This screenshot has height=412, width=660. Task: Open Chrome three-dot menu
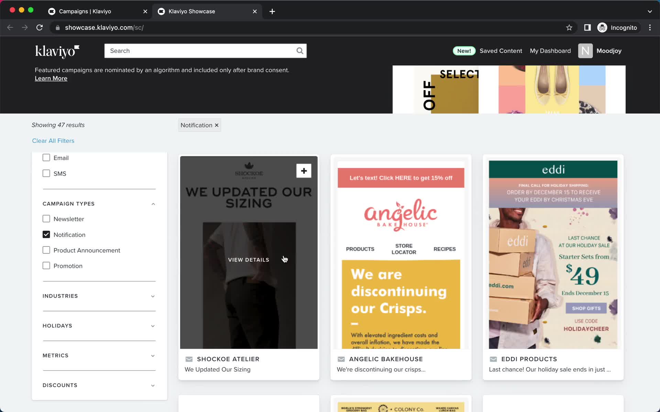coord(650,27)
